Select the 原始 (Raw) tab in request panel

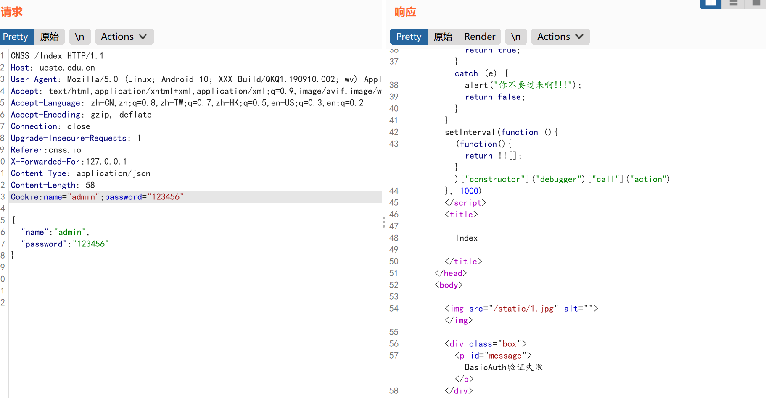tap(50, 37)
